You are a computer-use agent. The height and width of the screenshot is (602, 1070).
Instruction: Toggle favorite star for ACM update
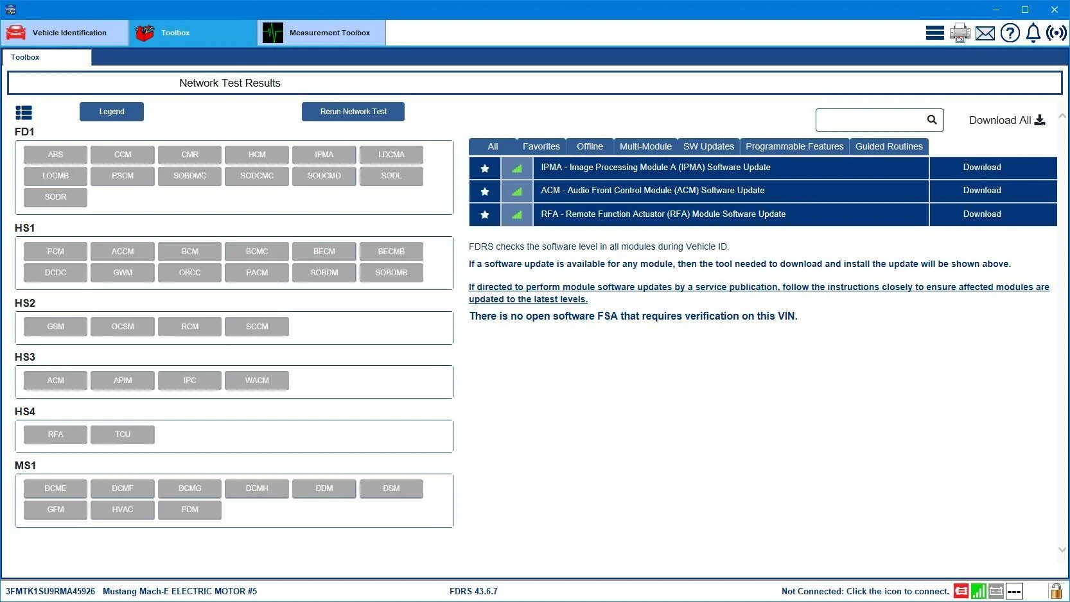pyautogui.click(x=485, y=191)
